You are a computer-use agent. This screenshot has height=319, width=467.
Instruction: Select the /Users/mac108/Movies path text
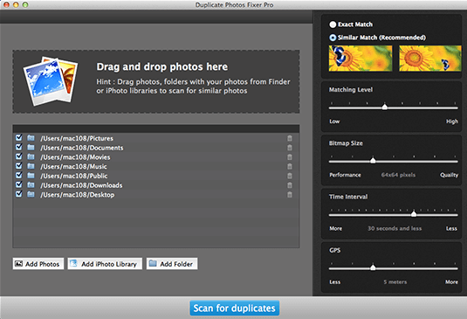coord(75,157)
